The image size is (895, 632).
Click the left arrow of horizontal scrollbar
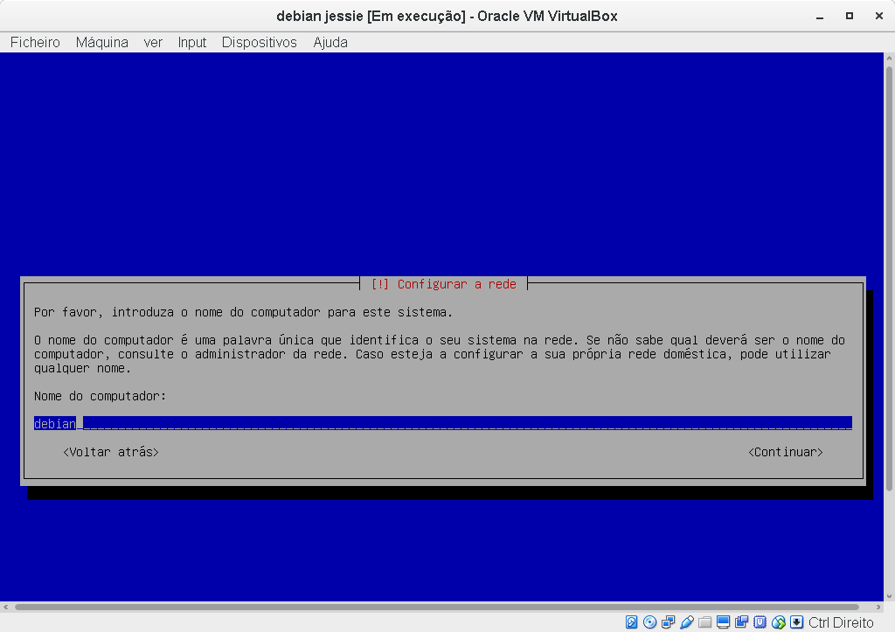tap(6, 607)
